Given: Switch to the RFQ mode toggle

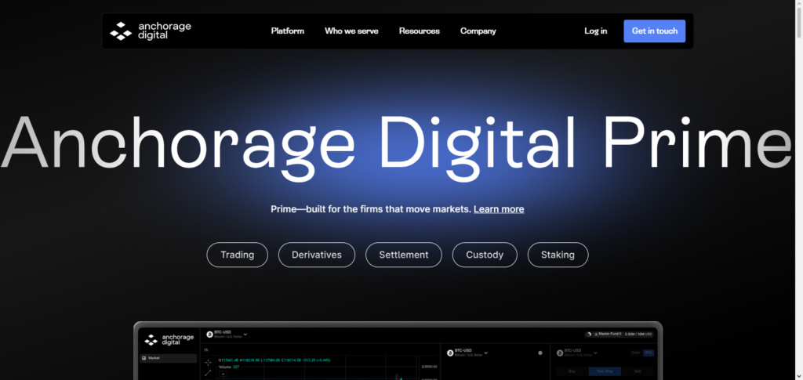Looking at the screenshot, I should (649, 353).
